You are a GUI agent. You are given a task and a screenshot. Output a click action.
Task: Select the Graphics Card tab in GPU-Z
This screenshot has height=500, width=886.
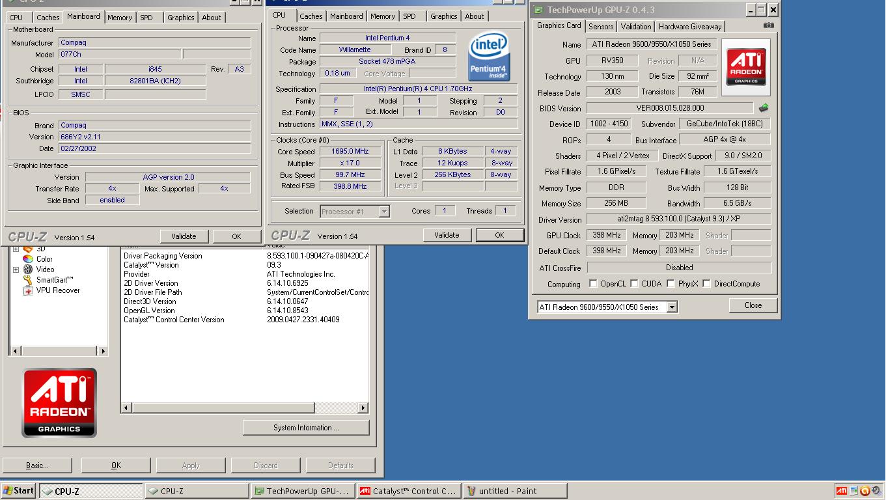pos(559,25)
